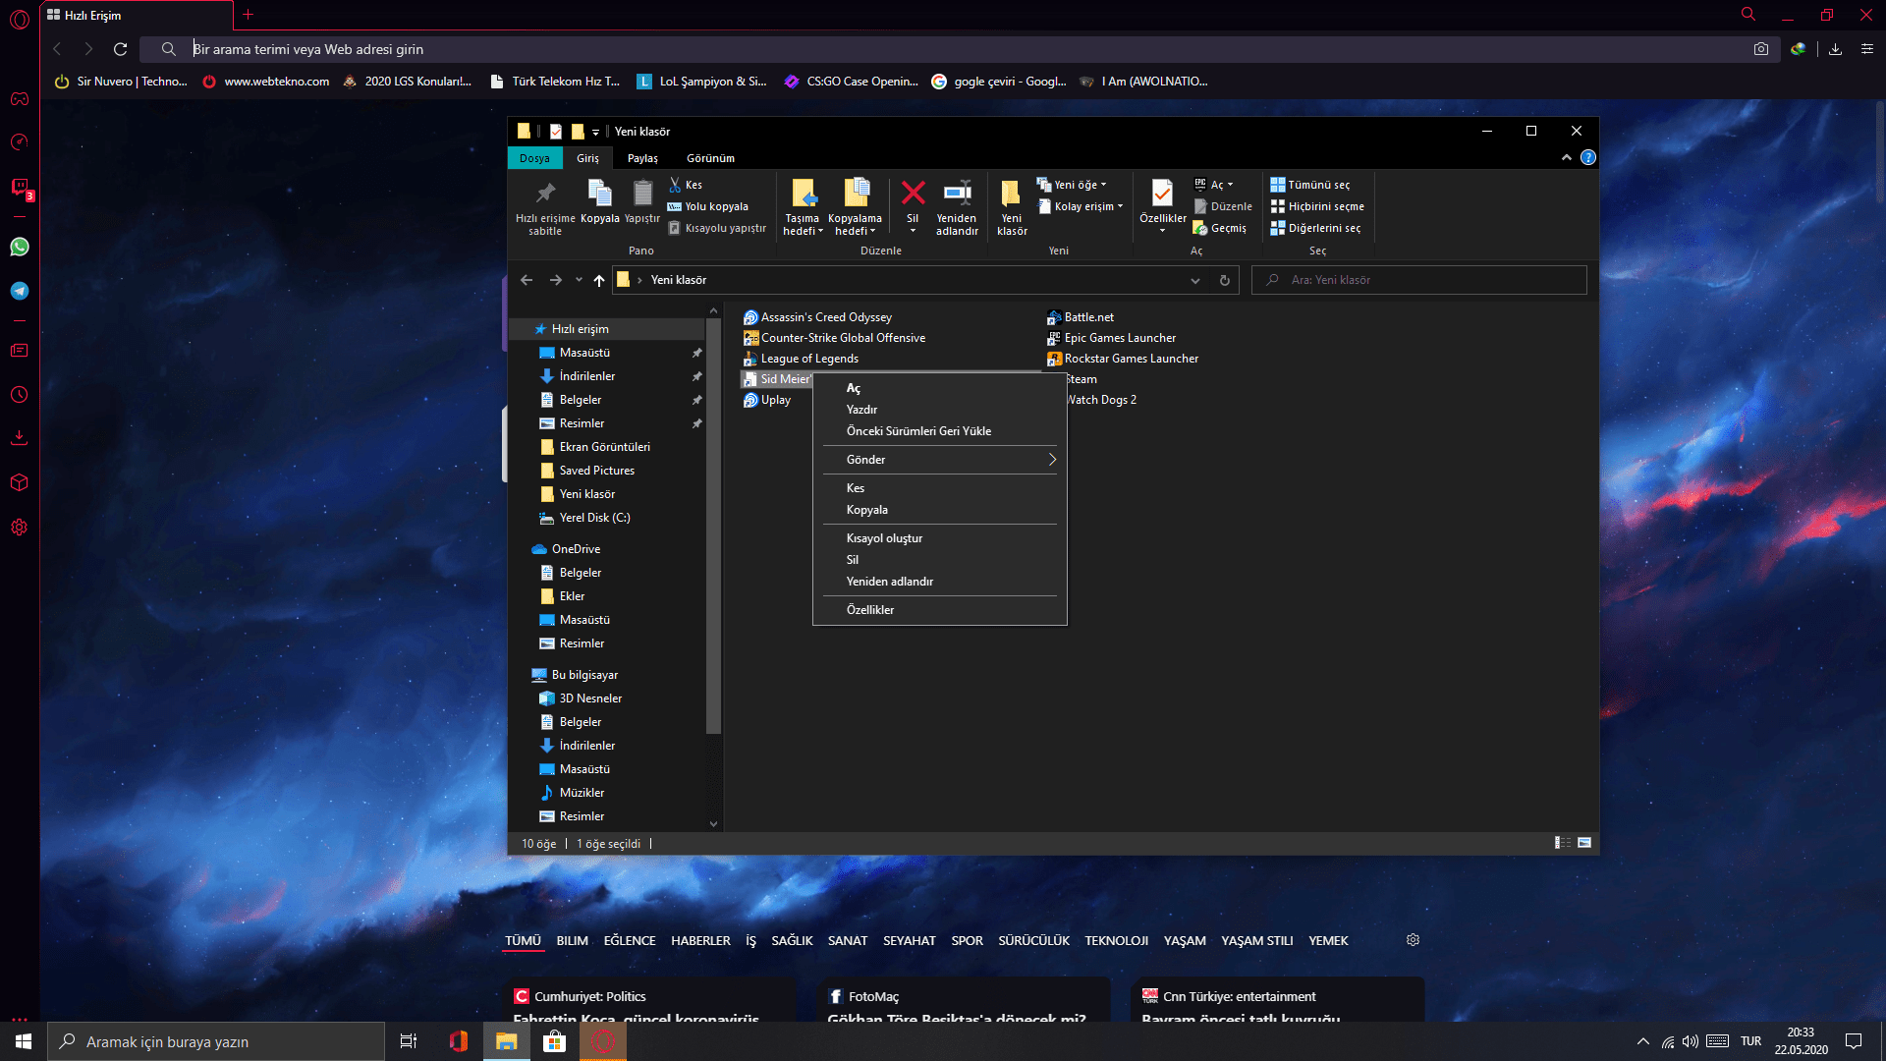
Task: Switch to large icons view in status bar
Action: (1584, 843)
